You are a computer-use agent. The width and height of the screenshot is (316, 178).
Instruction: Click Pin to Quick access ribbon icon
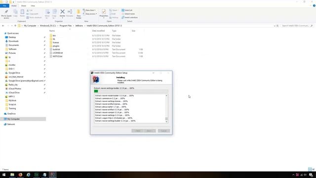pyautogui.click(x=6, y=14)
